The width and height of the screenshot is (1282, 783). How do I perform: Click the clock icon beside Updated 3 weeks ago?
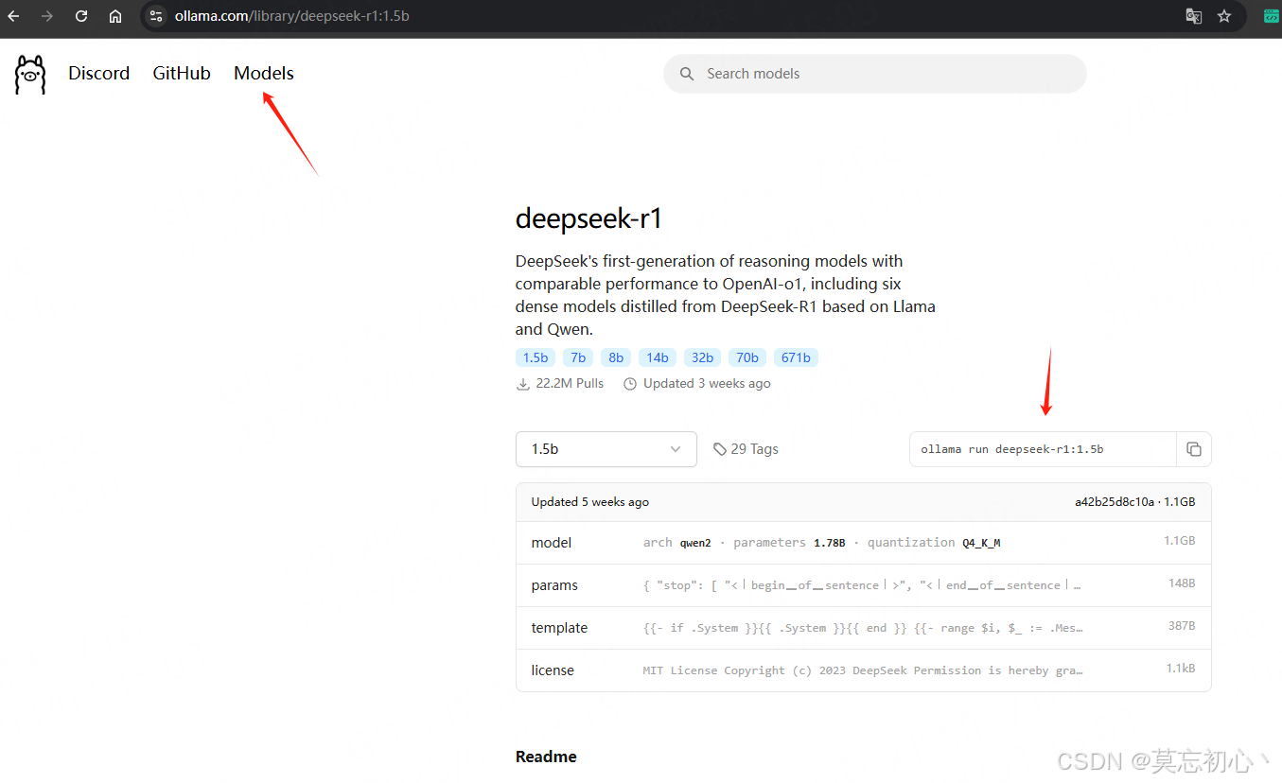[629, 384]
